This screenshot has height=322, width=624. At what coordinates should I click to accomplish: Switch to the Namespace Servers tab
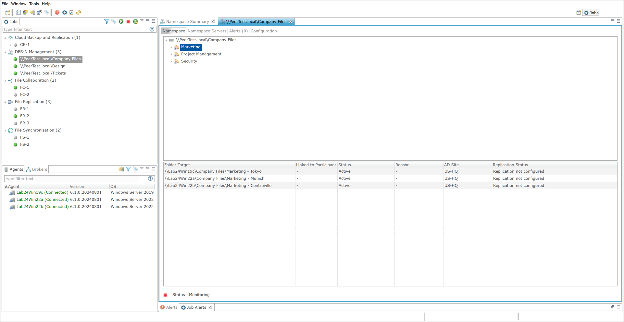point(207,31)
